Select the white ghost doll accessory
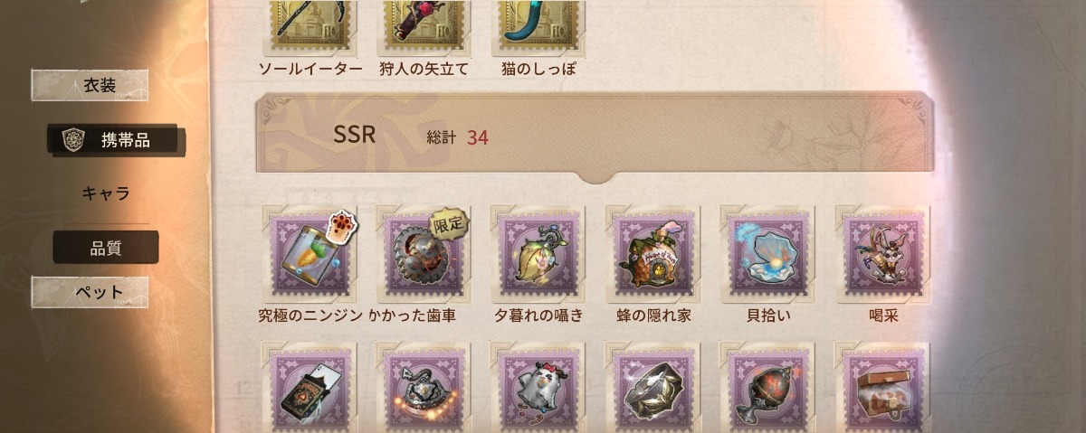Viewport: 1086px width, 433px height. point(538,387)
